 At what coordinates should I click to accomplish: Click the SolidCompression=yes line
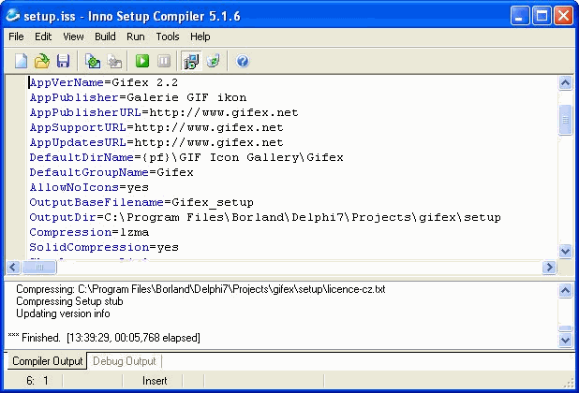104,247
